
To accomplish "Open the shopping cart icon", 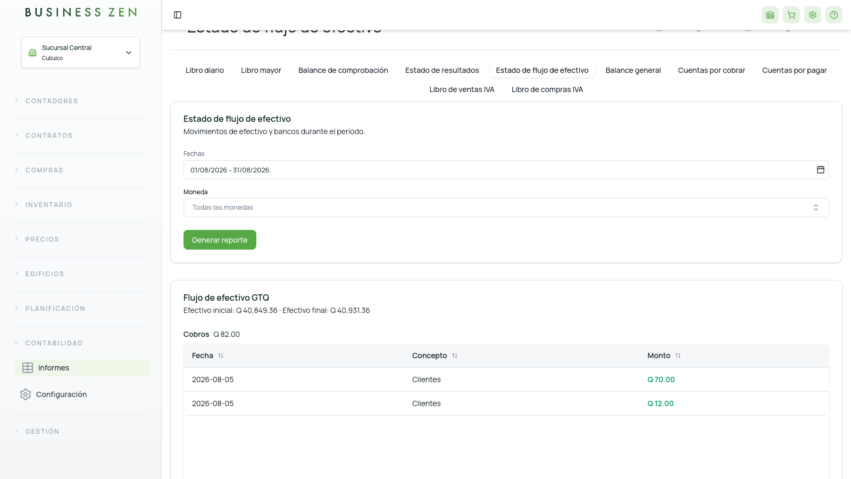I will click(x=791, y=15).
